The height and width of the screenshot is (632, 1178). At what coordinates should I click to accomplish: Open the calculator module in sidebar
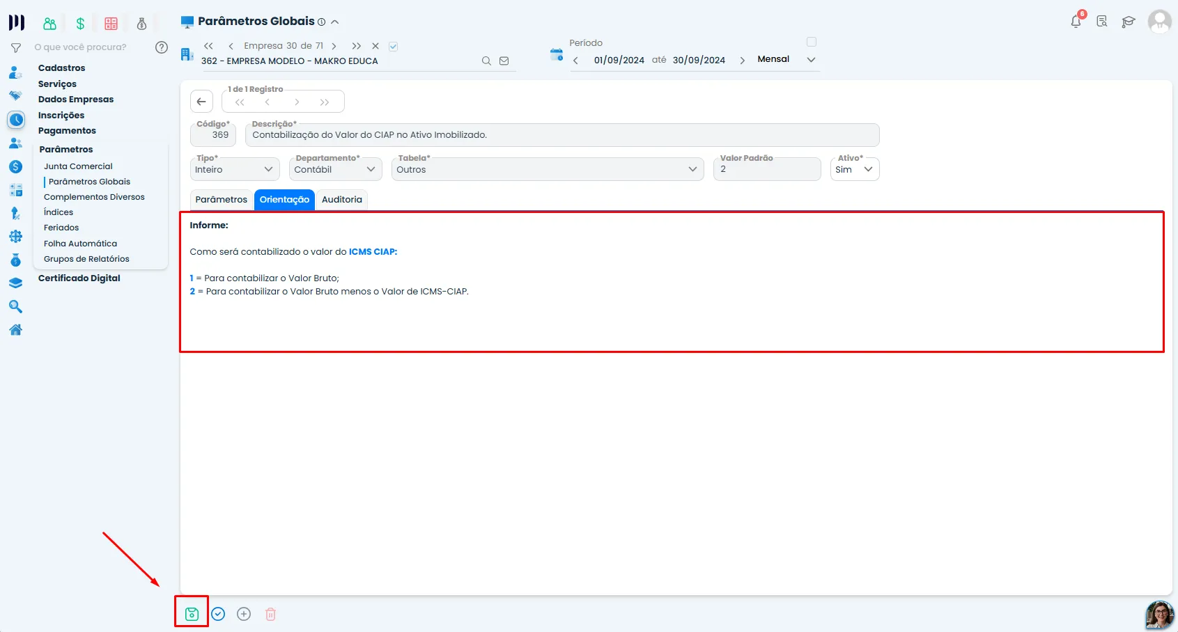[x=15, y=190]
